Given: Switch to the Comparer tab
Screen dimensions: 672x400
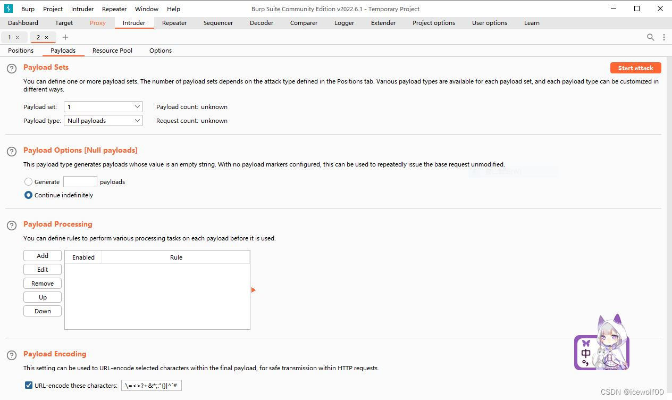Looking at the screenshot, I should tap(304, 23).
